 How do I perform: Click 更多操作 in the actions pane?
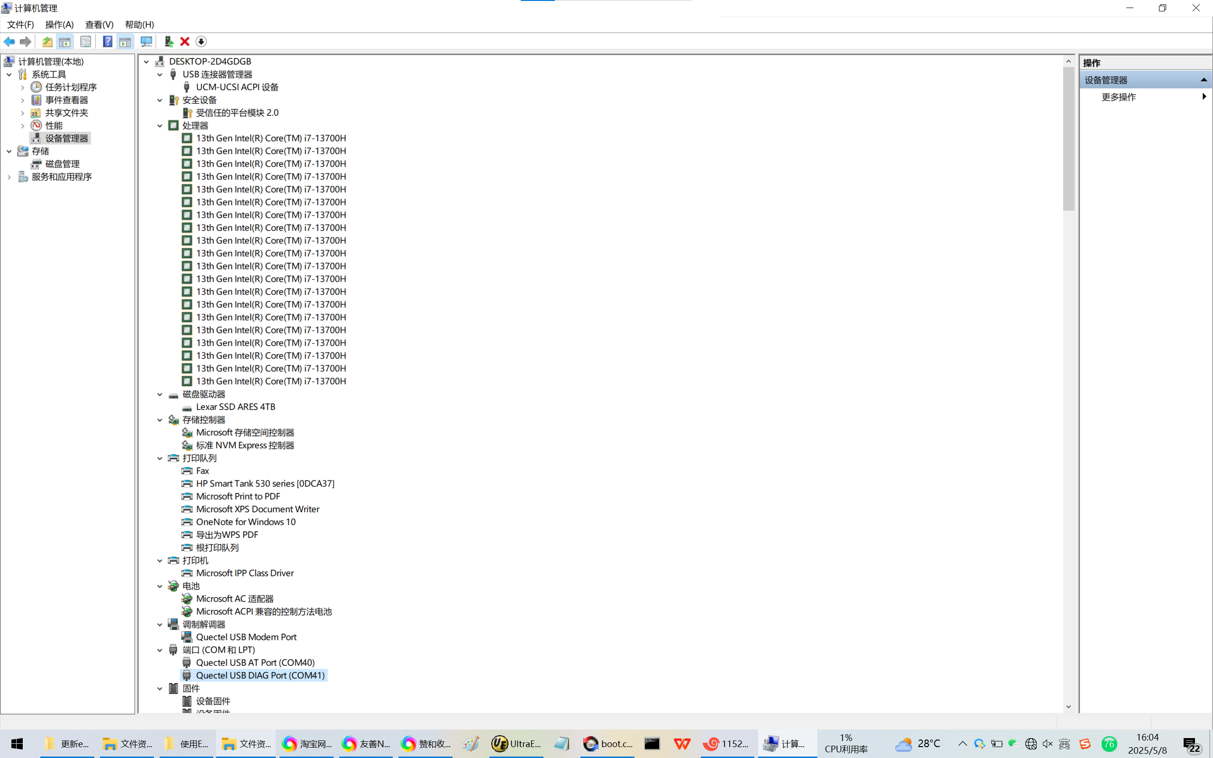point(1118,97)
